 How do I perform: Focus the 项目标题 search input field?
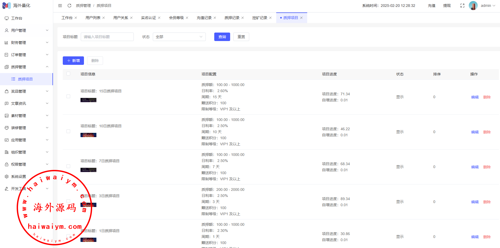coord(107,37)
